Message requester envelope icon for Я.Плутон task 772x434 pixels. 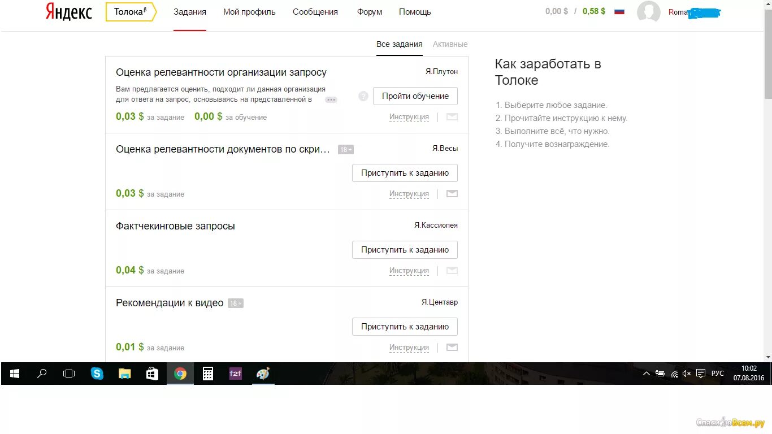click(452, 117)
